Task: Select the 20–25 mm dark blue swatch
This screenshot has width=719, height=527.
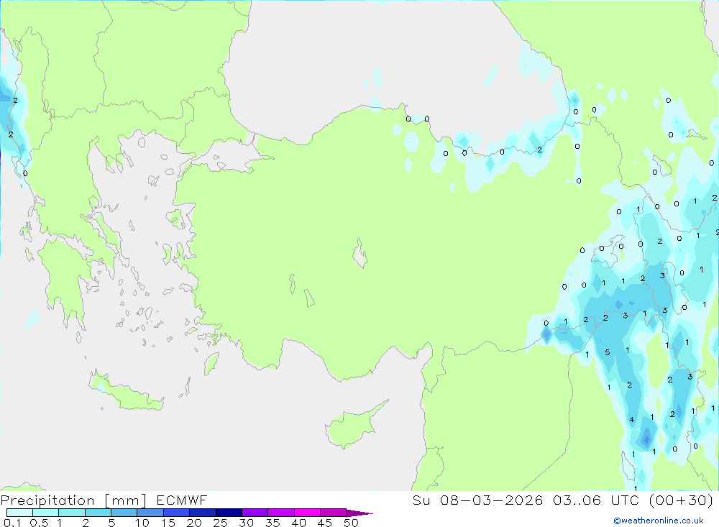Action: [x=203, y=513]
